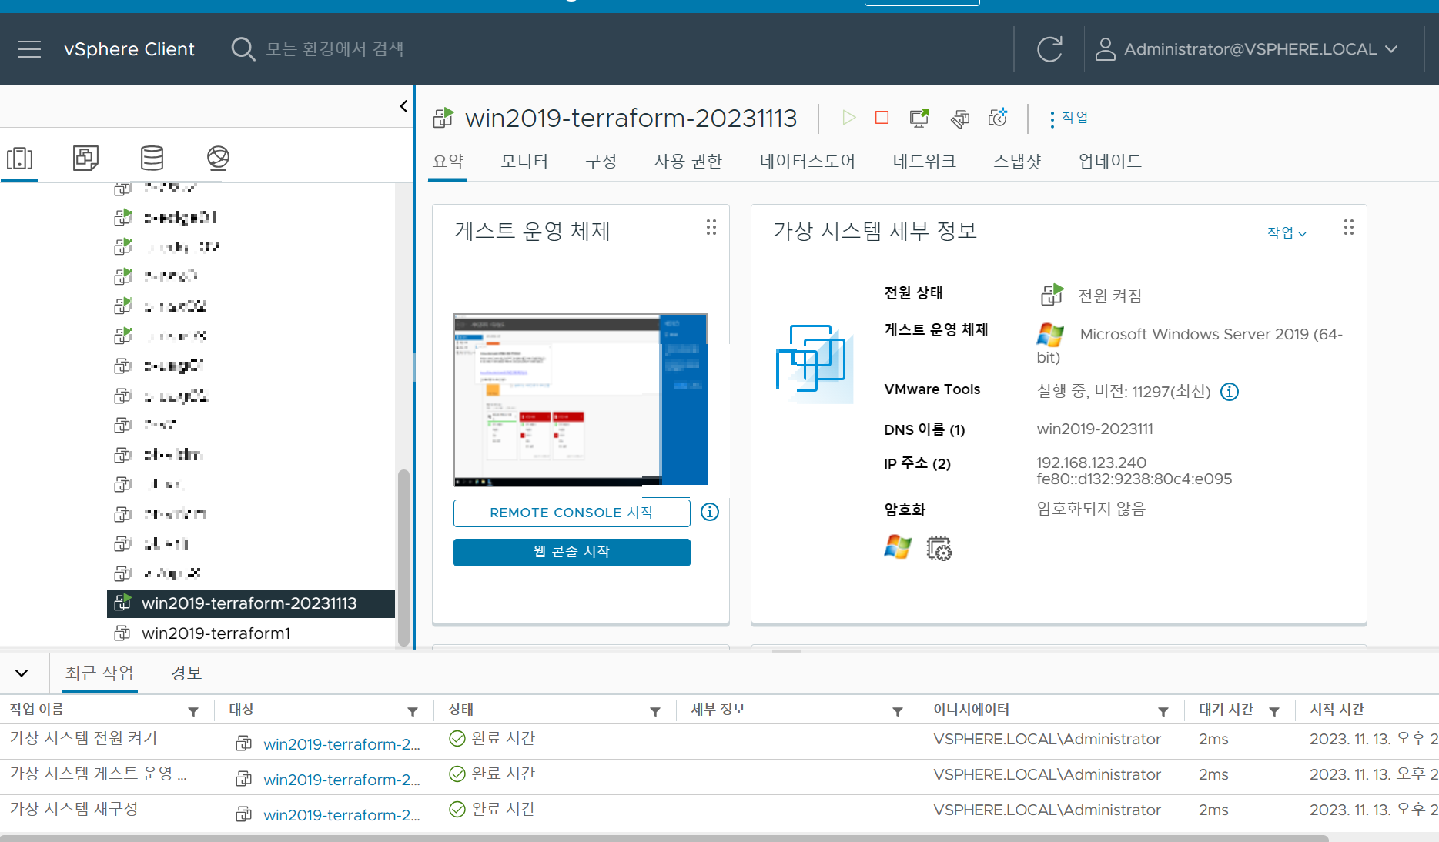The image size is (1439, 842).
Task: Select the 경보 tab
Action: tap(186, 673)
